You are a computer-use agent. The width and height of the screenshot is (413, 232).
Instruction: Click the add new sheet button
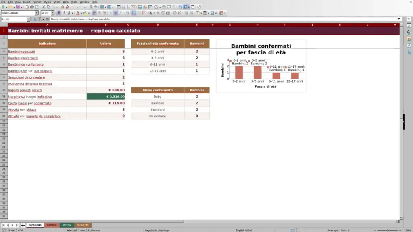(x=23, y=225)
